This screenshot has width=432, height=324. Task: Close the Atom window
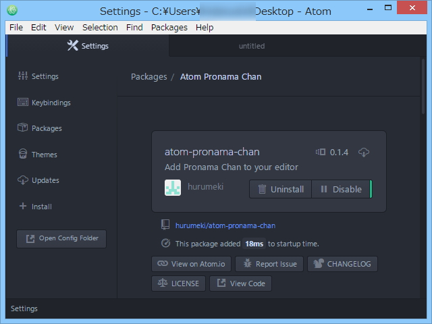(412, 7)
